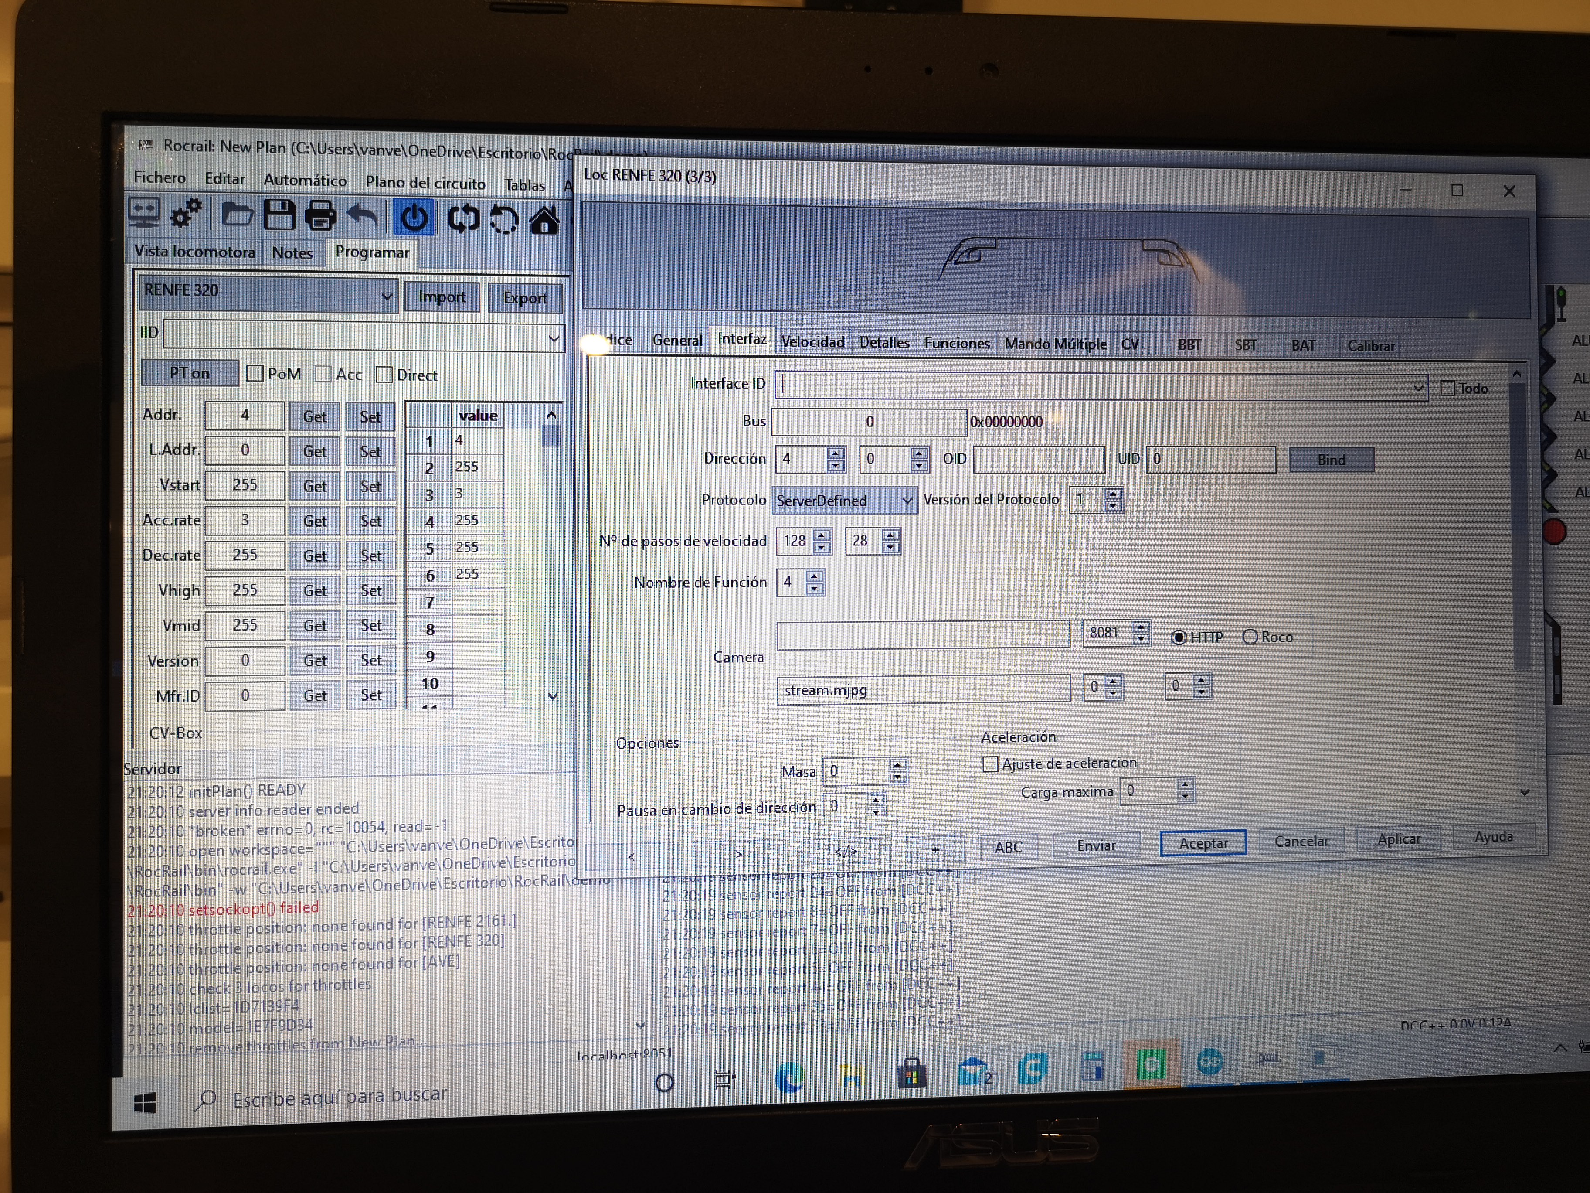Click the printer icon in toolbar
The height and width of the screenshot is (1193, 1590).
pyautogui.click(x=321, y=216)
